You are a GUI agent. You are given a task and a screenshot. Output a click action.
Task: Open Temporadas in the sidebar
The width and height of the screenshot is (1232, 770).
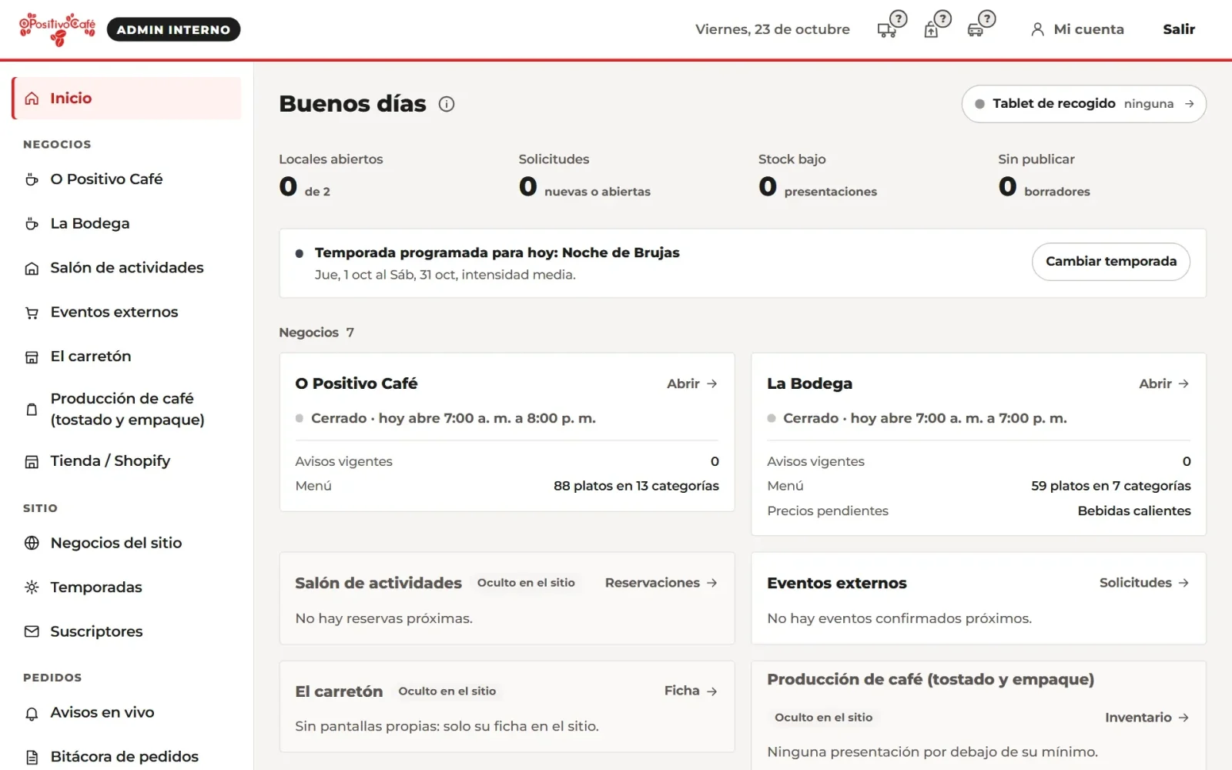[126, 588]
